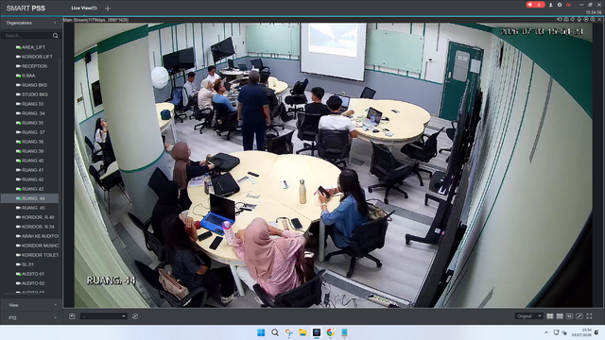Take a snapshot of the video pane
This screenshot has height=340, width=605.
pyautogui.click(x=566, y=19)
